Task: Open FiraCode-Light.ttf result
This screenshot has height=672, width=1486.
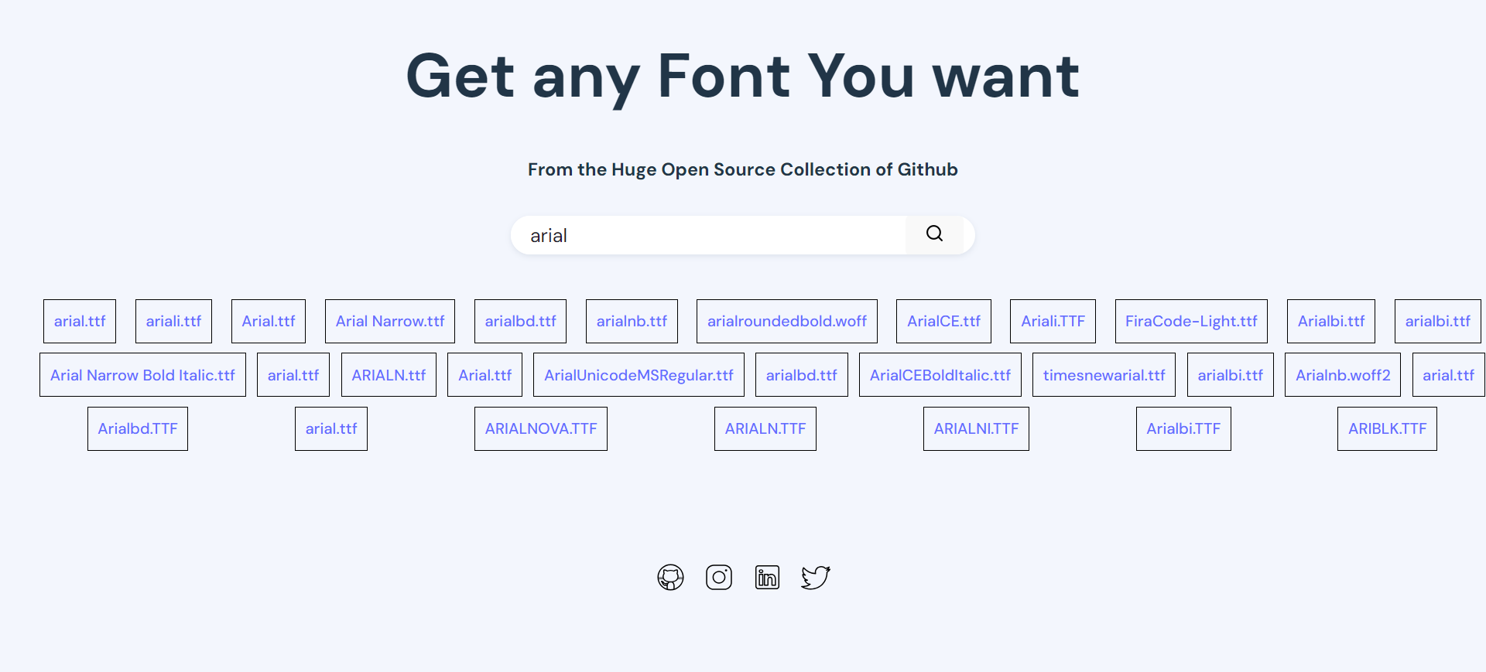Action: [x=1191, y=321]
